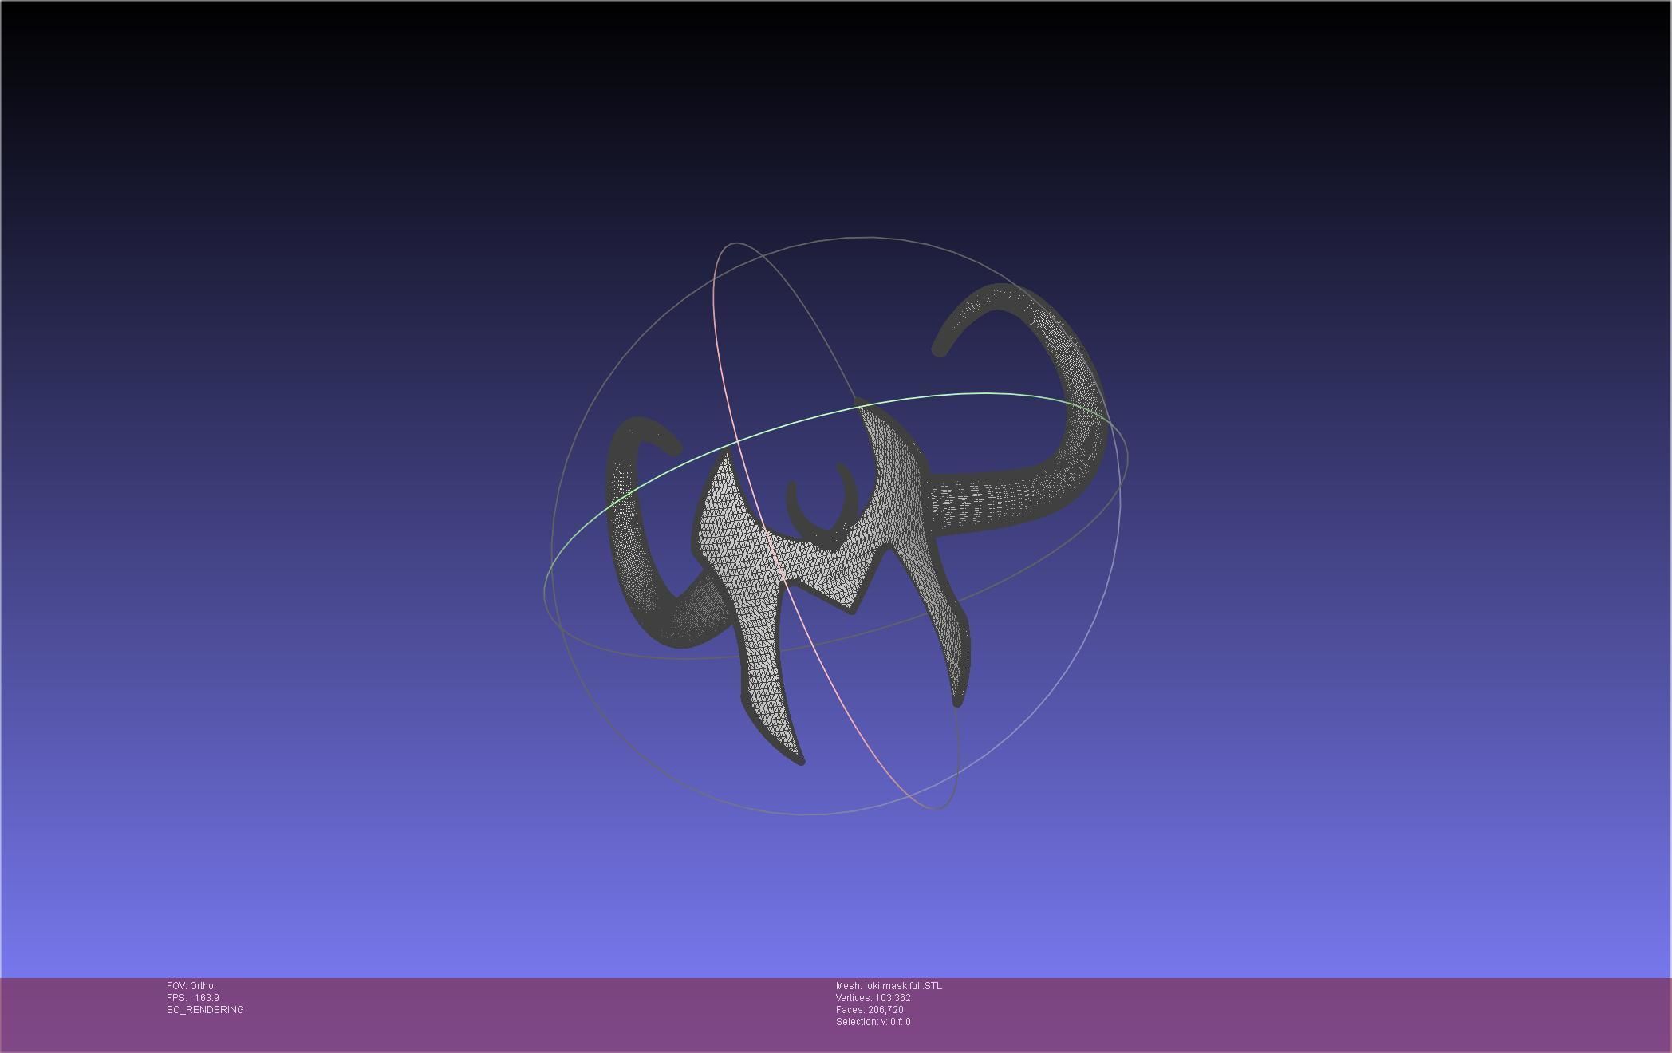Click the 'Selection: v: 0 f: 0' line
This screenshot has width=1672, height=1053.
[873, 1022]
